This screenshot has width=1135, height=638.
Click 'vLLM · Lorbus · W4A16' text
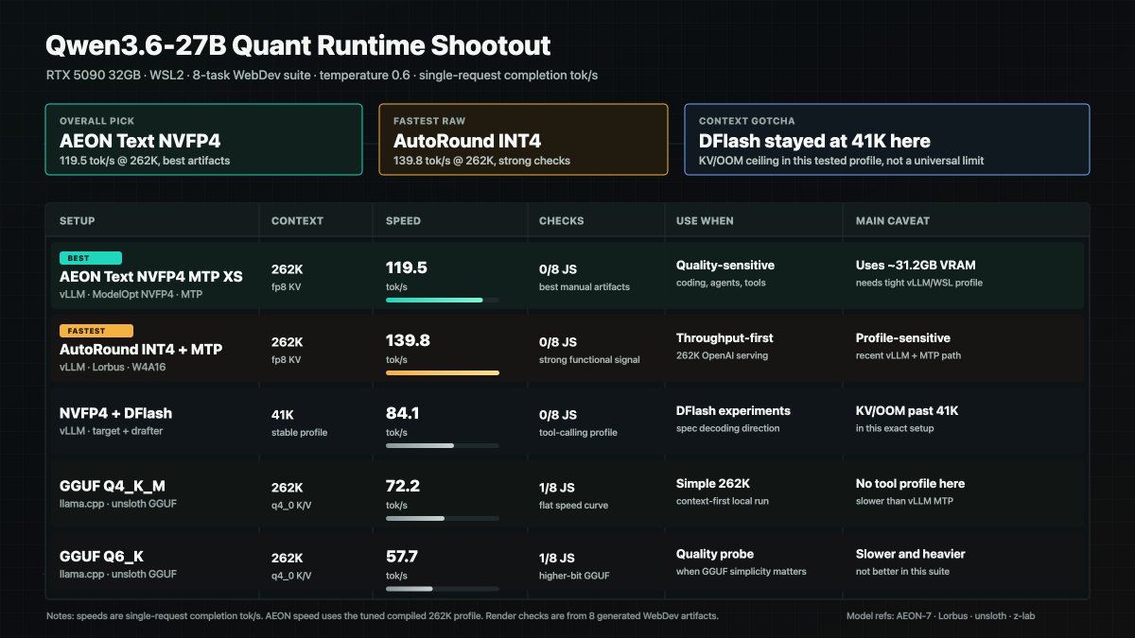113,367
